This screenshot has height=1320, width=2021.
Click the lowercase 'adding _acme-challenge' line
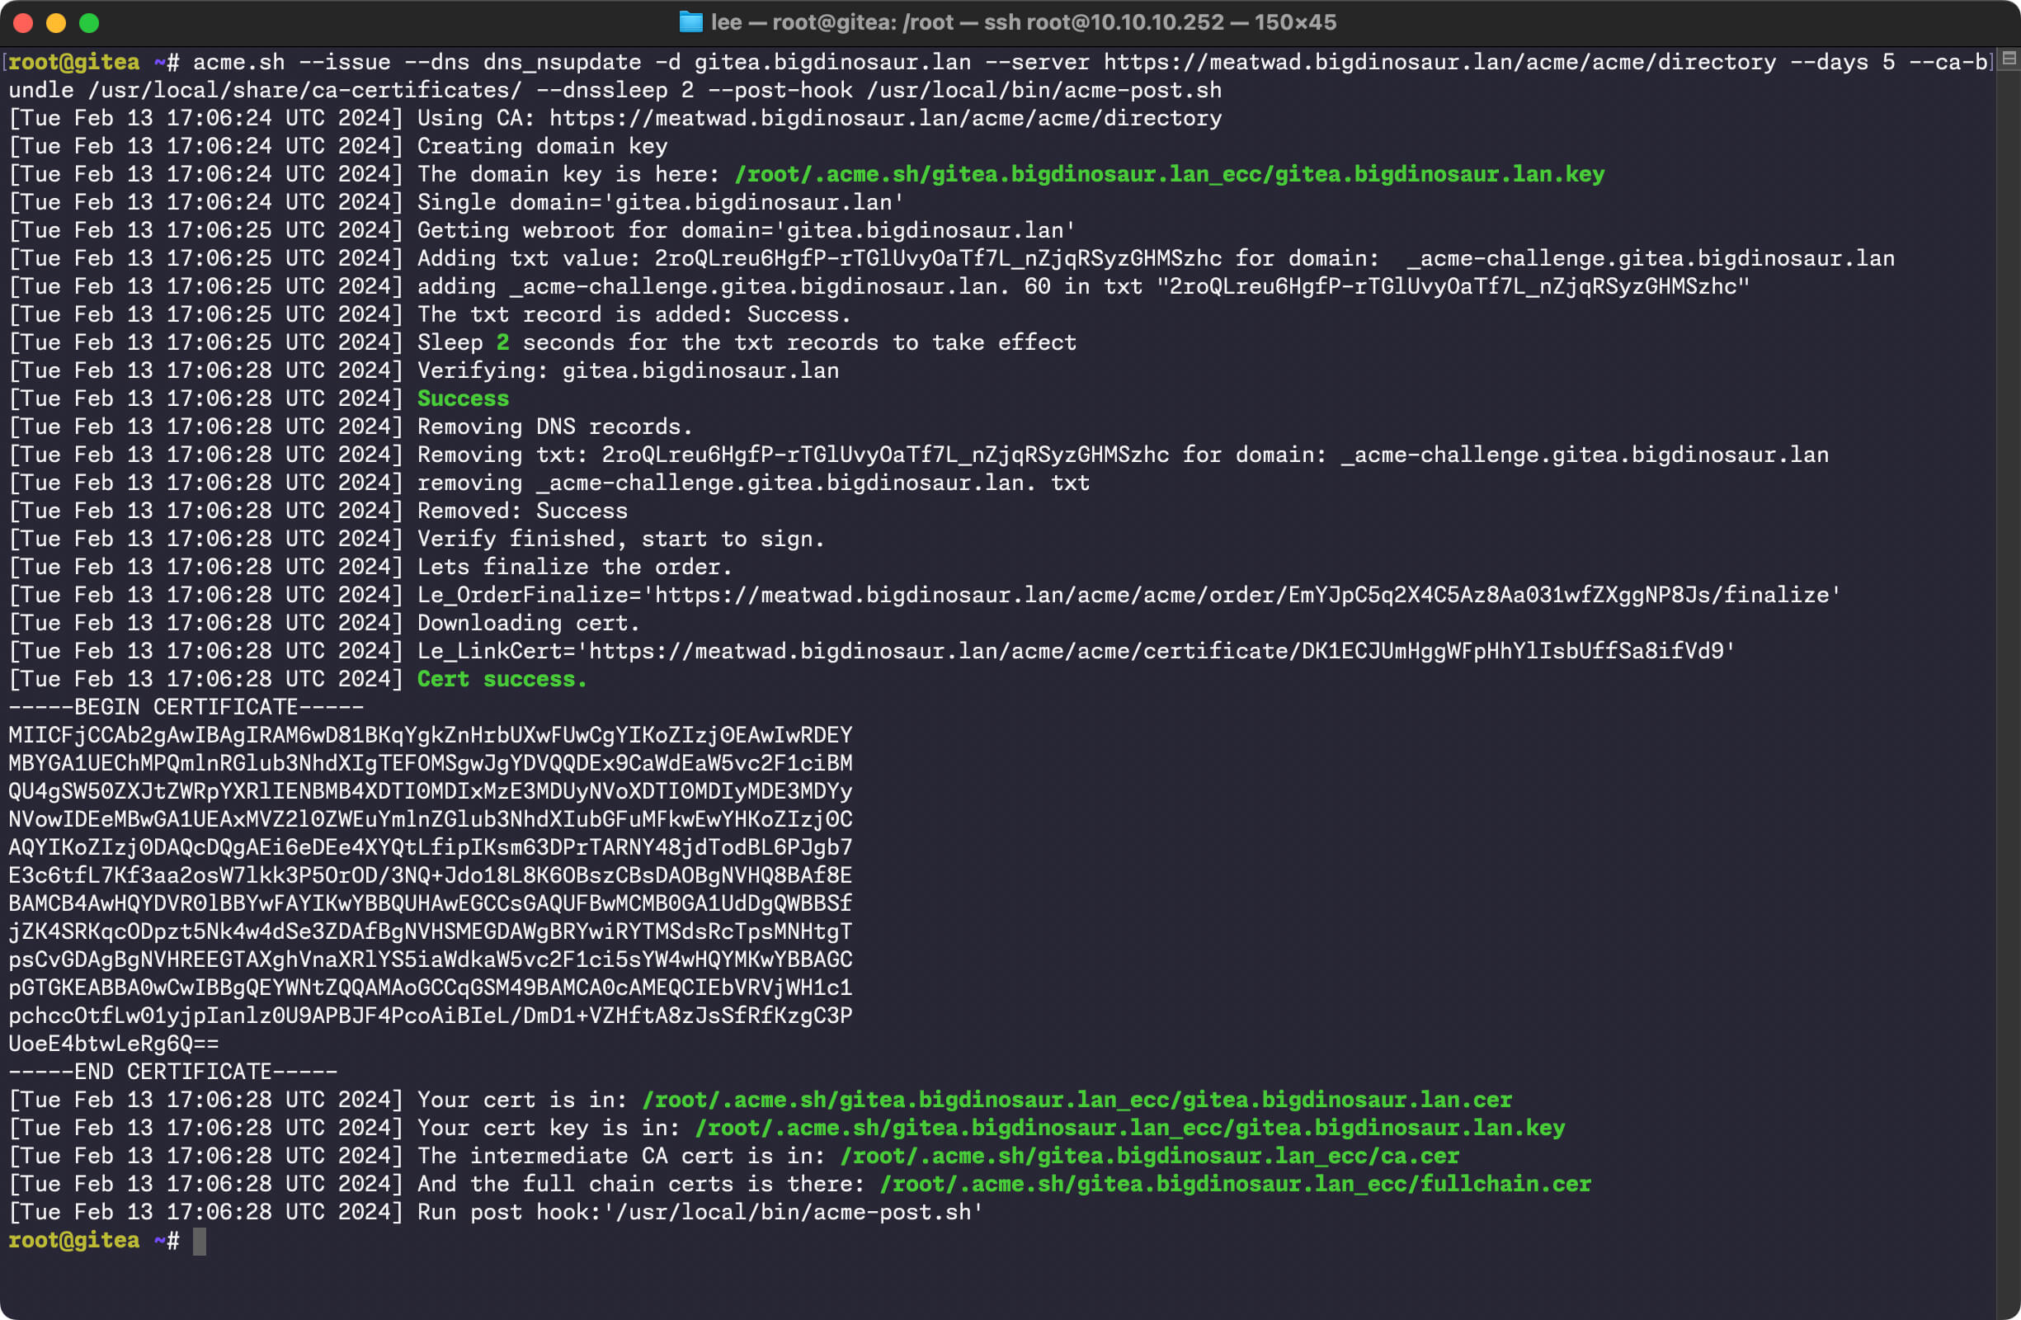tap(879, 287)
